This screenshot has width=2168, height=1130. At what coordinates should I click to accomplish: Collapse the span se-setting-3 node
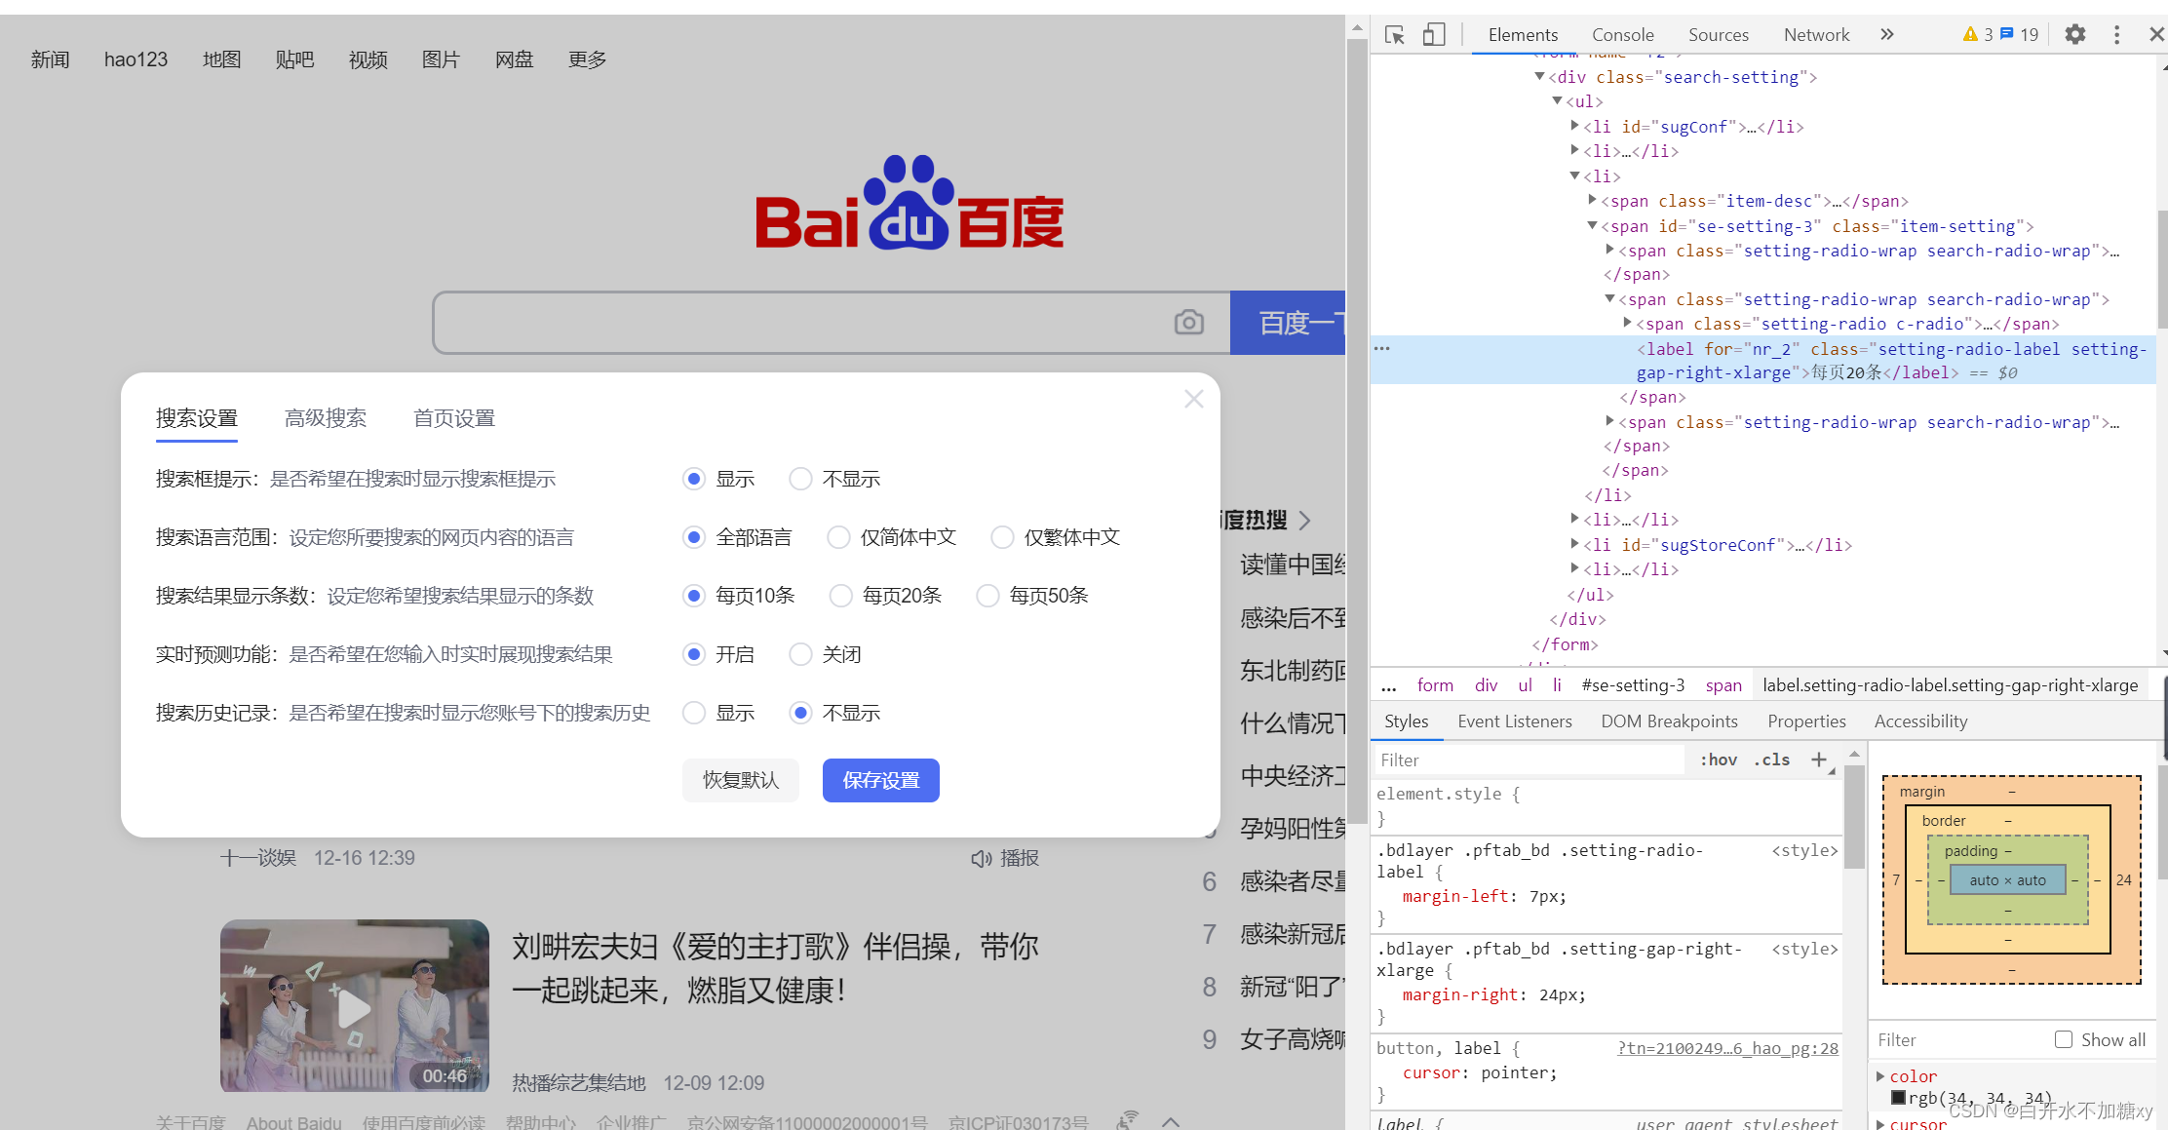[x=1592, y=225]
